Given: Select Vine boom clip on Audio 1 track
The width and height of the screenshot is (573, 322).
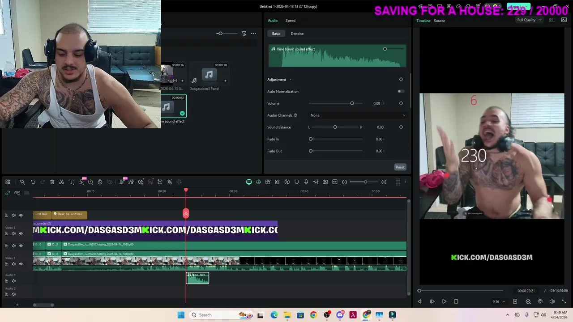Looking at the screenshot, I should point(197,278).
